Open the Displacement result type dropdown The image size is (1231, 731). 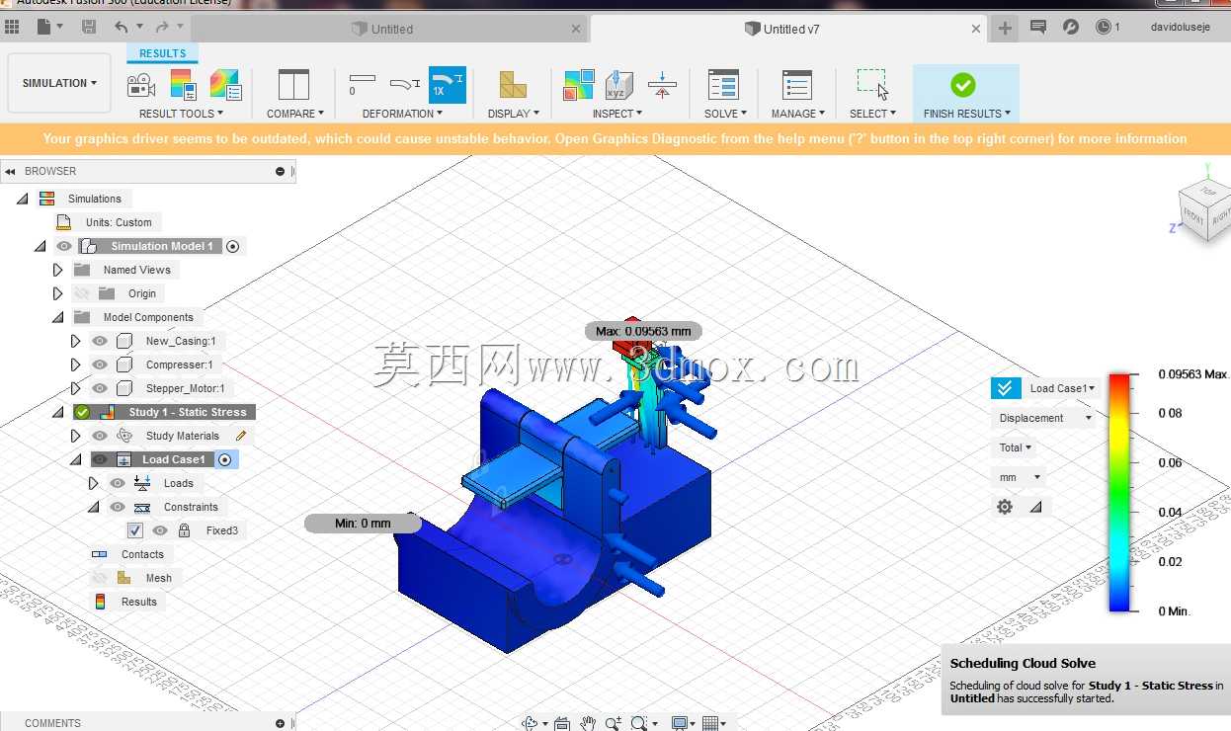coord(1045,418)
